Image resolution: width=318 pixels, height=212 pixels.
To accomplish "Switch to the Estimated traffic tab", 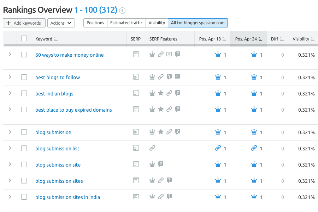I will [x=126, y=23].
